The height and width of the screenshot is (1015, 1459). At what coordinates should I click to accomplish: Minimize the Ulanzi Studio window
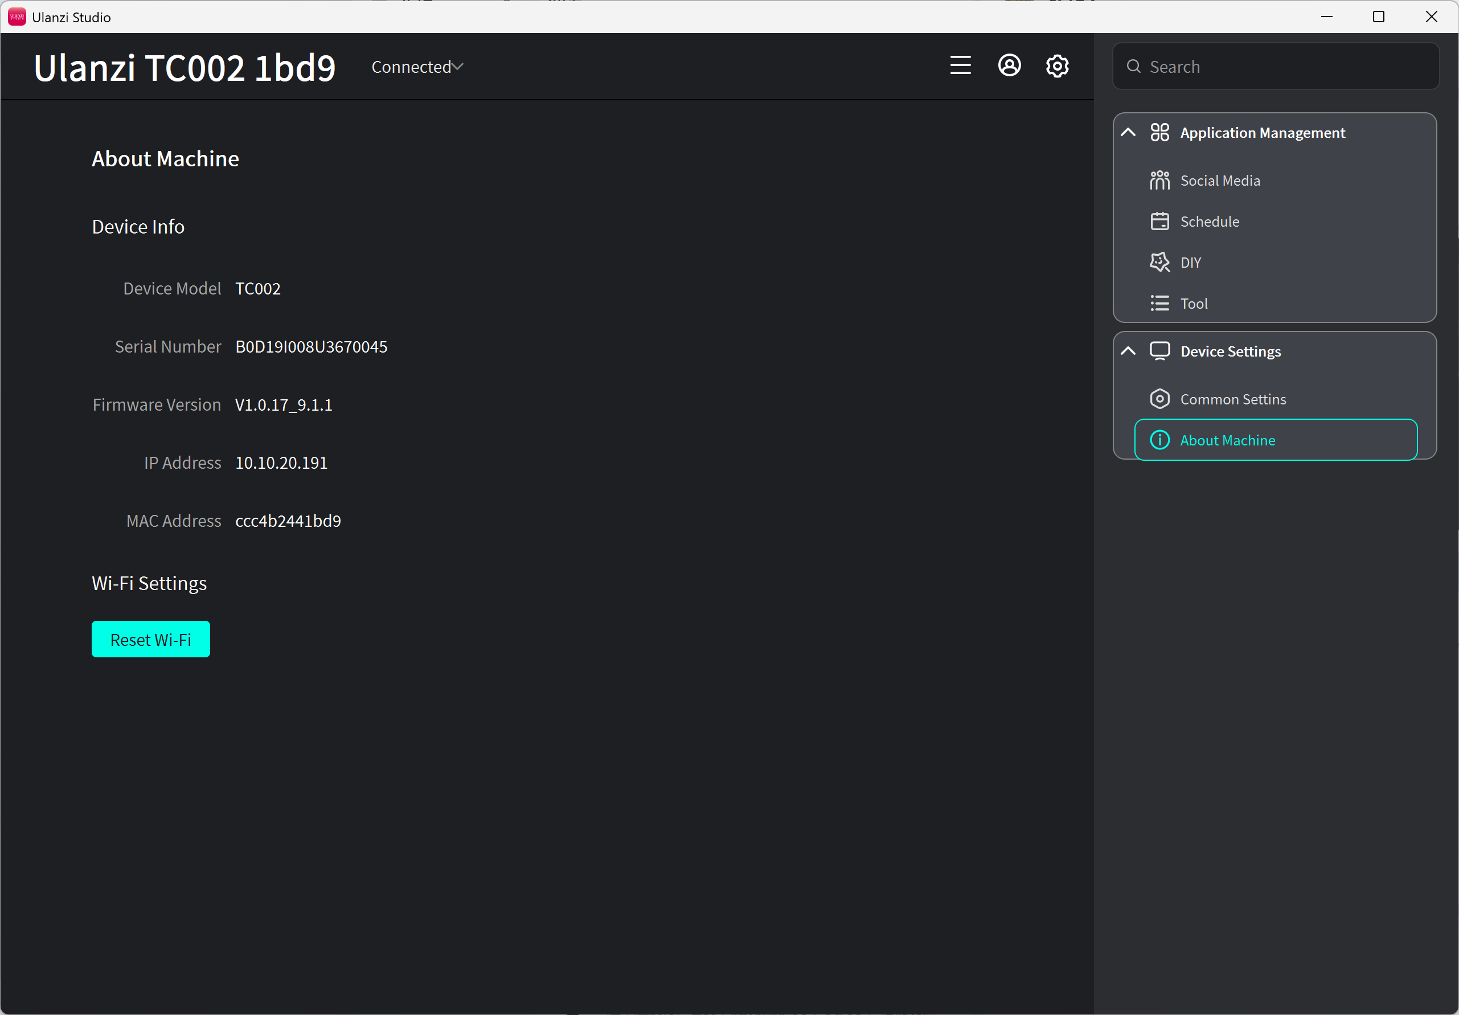(x=1327, y=17)
